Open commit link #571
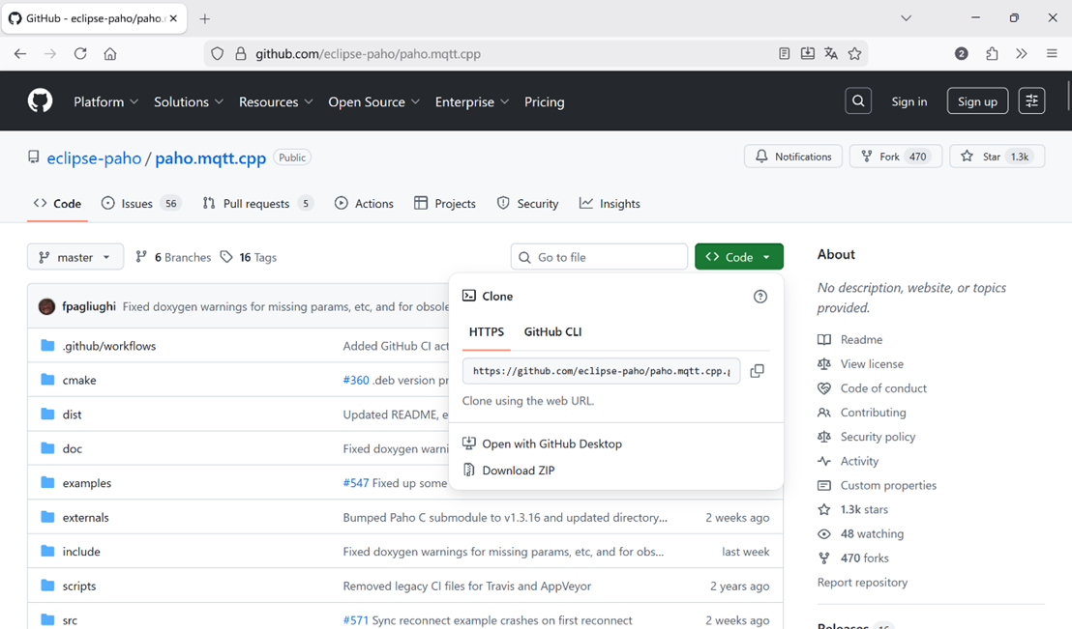The image size is (1072, 629). (355, 620)
